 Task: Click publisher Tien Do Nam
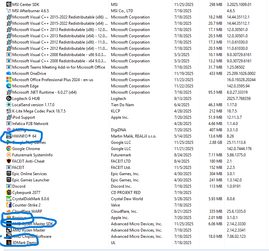pyautogui.click(x=122, y=105)
